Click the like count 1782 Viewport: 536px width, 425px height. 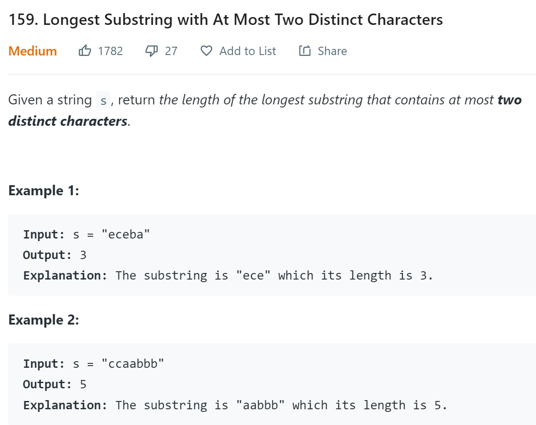(110, 51)
